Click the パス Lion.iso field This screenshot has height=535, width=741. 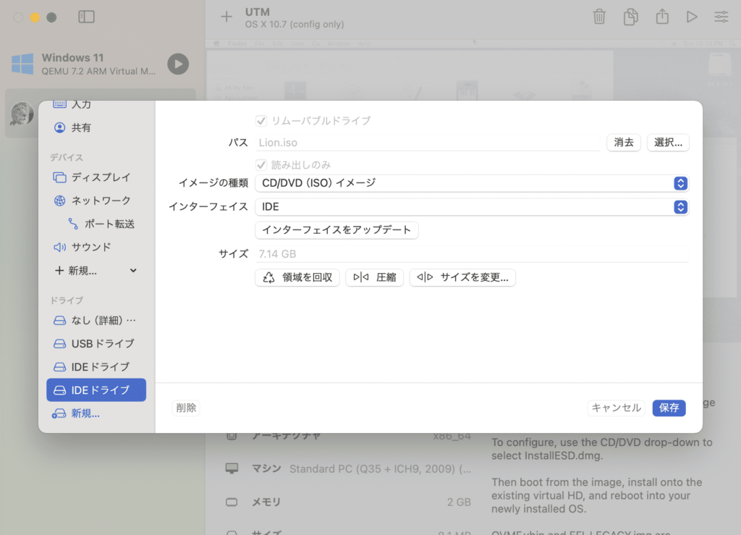tap(428, 143)
